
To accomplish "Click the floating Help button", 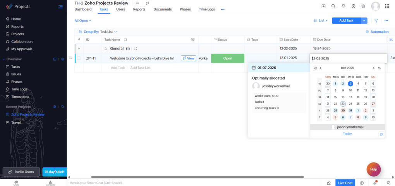I will (x=374, y=169).
